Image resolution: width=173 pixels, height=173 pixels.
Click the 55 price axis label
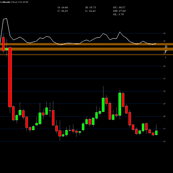[164, 34]
